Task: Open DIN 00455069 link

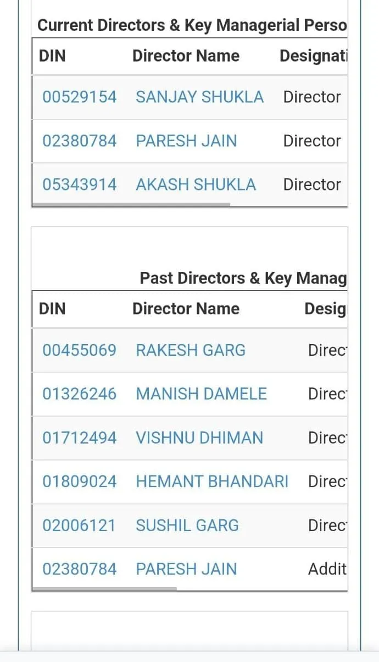Action: click(79, 351)
